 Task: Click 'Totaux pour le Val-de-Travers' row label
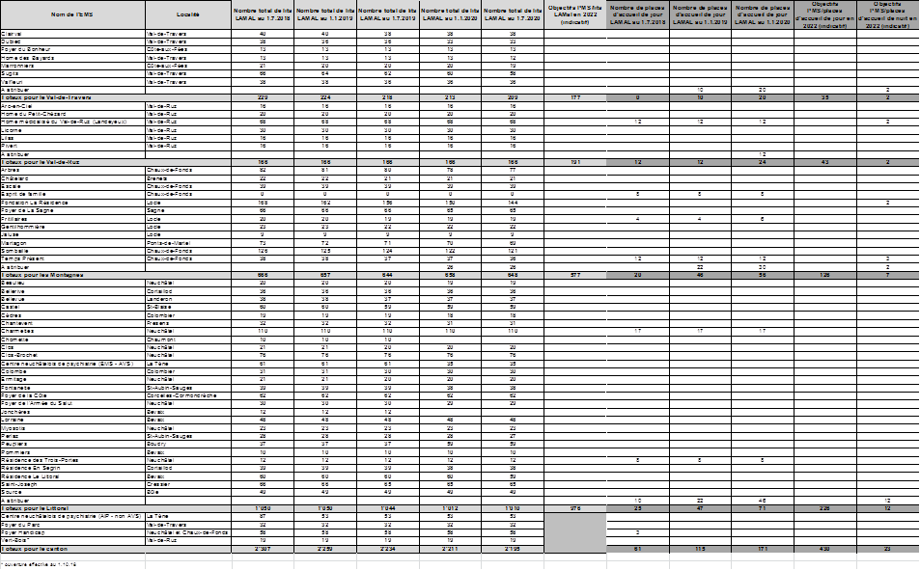pyautogui.click(x=46, y=97)
